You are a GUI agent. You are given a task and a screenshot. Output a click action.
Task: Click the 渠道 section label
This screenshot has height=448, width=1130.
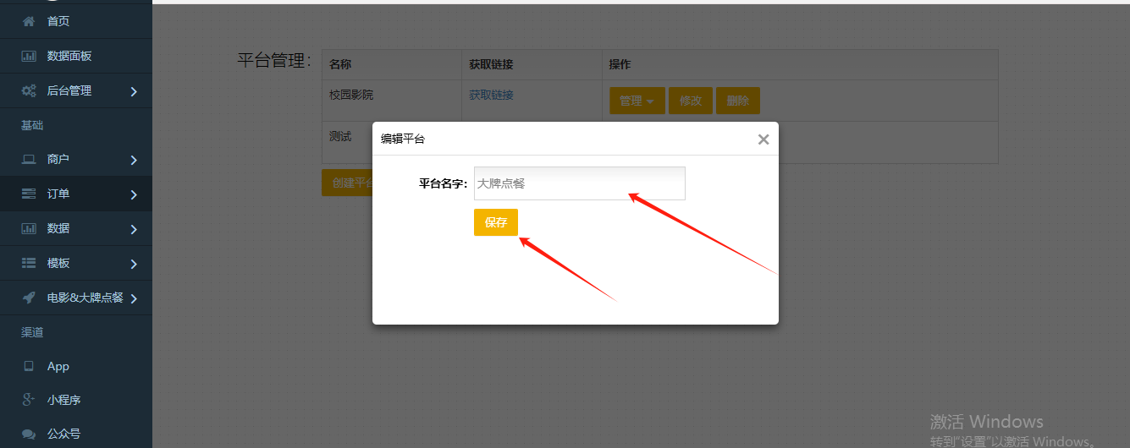32,332
